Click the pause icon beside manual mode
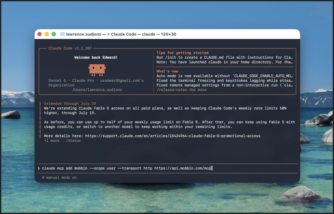This screenshot has height=214, width=334. click(43, 177)
